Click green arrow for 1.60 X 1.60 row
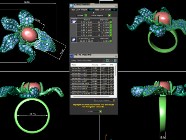The image size is (186, 140). [x=111, y=33]
